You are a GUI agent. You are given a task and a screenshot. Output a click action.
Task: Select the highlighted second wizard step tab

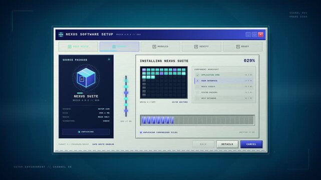pos(119,46)
